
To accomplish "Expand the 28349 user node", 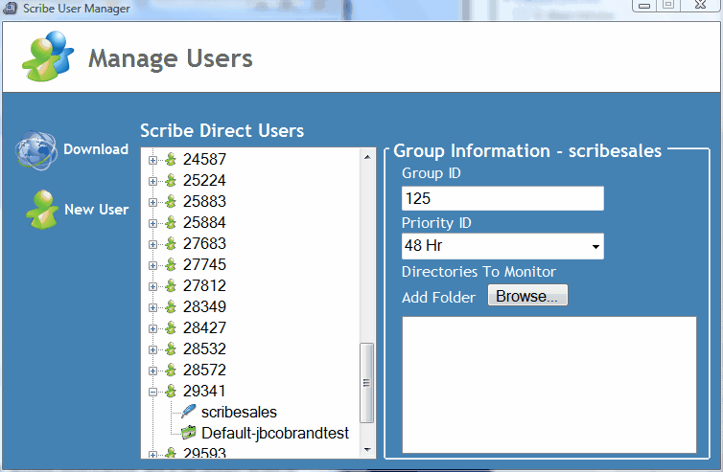I will [x=152, y=308].
